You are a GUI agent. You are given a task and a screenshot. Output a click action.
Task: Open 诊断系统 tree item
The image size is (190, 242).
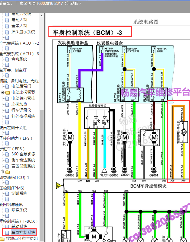19,193
